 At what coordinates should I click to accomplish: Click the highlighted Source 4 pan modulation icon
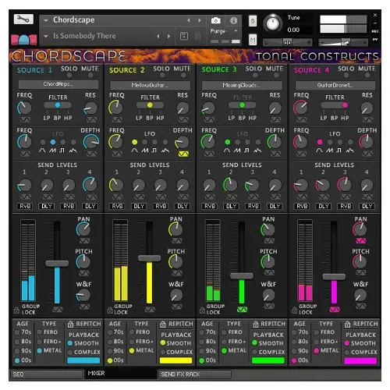[361, 241]
